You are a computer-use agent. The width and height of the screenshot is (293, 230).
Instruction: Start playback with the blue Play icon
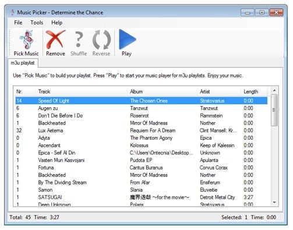click(127, 39)
